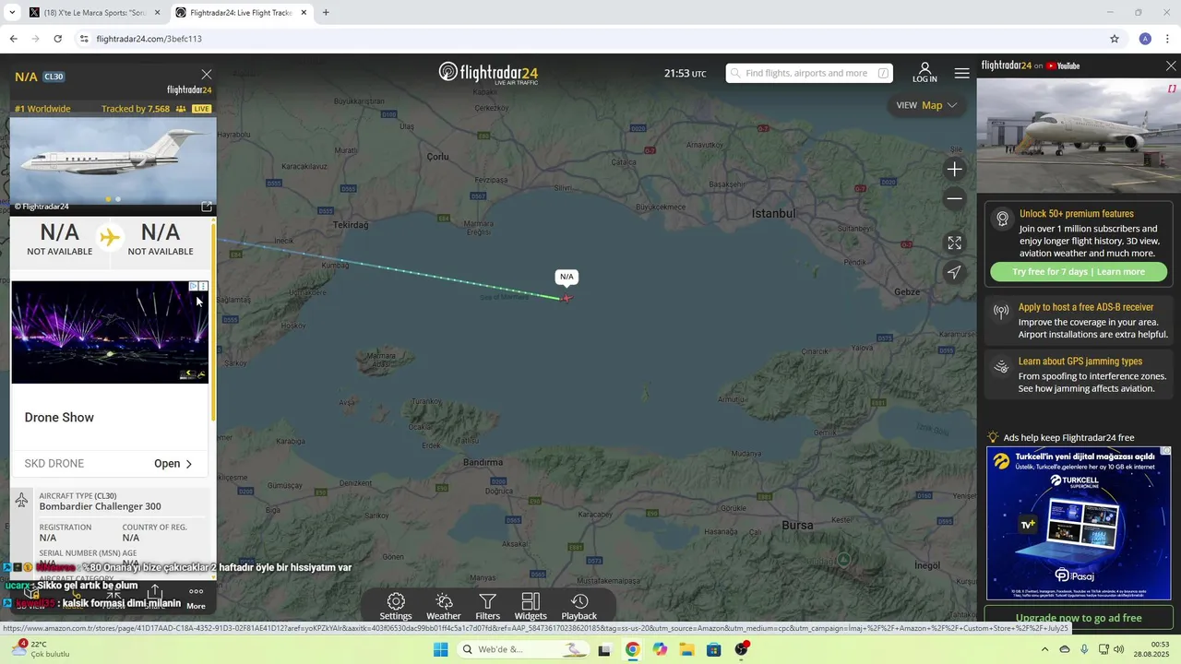This screenshot has height=664, width=1181.
Task: Open the Widgets panel
Action: [x=531, y=607]
